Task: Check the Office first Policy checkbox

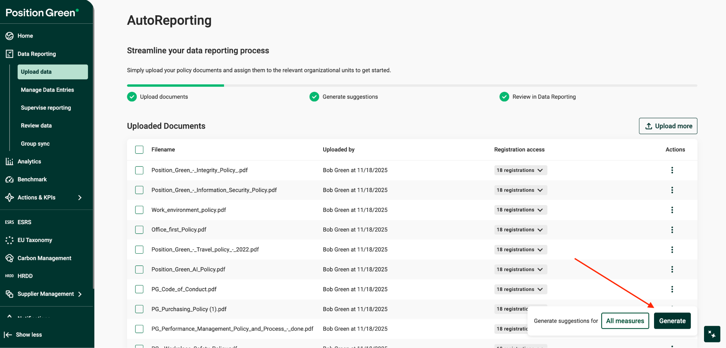Action: pyautogui.click(x=139, y=230)
